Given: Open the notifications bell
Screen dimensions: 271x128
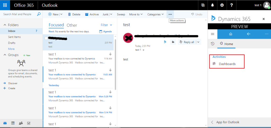Looking at the screenshot, I should [213, 5].
